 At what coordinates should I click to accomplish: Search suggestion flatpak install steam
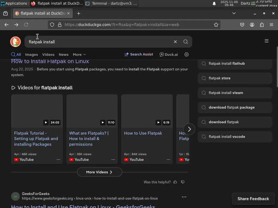pos(235,93)
